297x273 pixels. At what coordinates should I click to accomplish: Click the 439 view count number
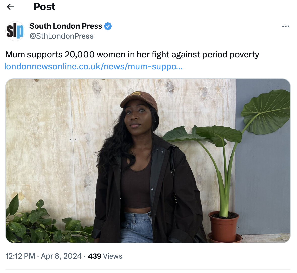coord(95,256)
